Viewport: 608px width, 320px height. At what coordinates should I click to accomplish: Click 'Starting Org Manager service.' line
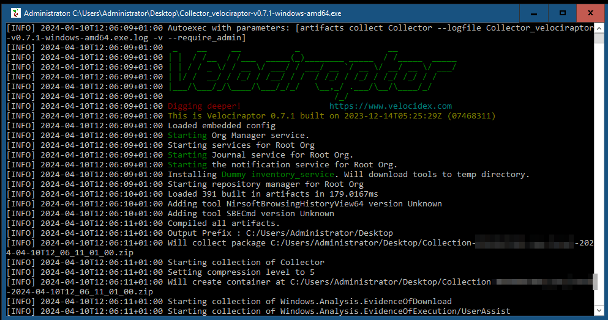(x=238, y=136)
